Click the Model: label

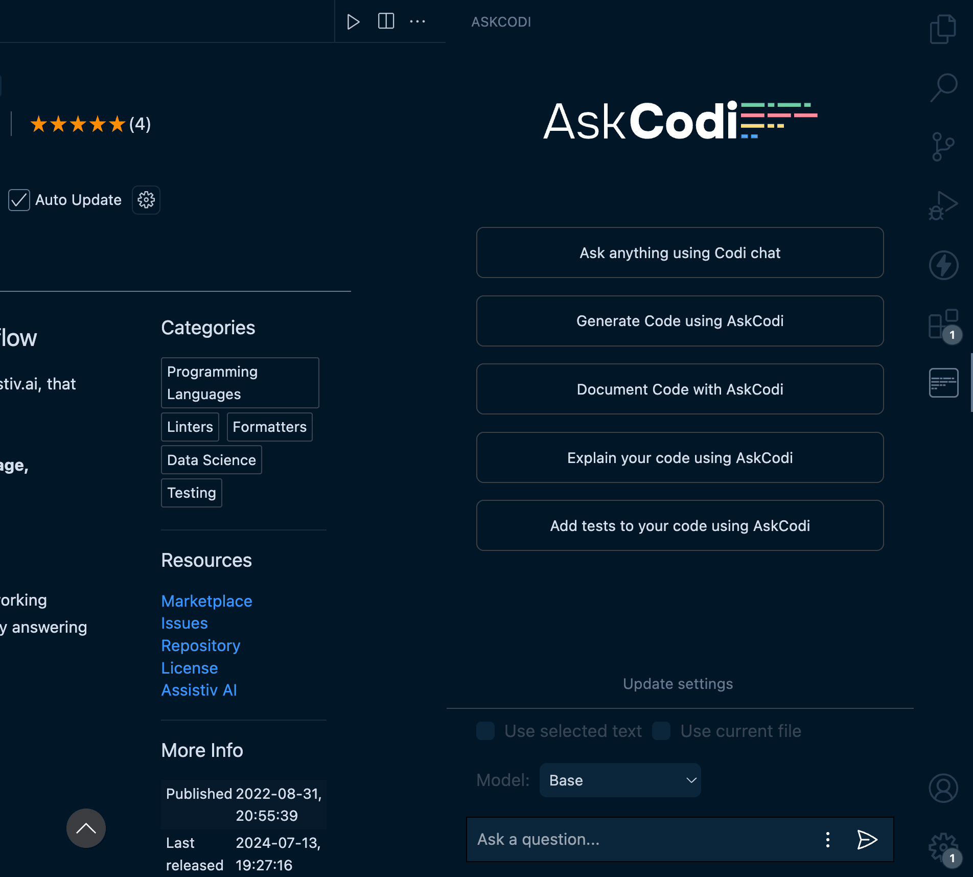click(503, 780)
